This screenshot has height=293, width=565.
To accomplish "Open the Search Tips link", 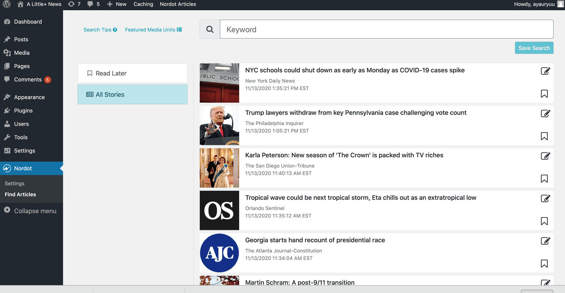I will pyautogui.click(x=100, y=29).
